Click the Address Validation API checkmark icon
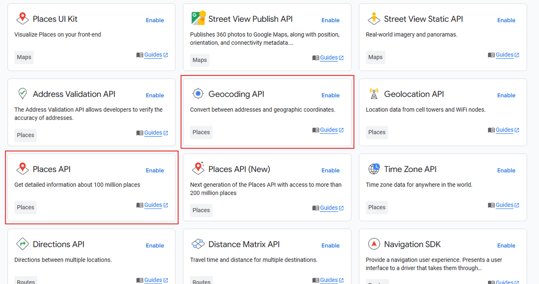Image resolution: width=539 pixels, height=284 pixels. click(22, 94)
